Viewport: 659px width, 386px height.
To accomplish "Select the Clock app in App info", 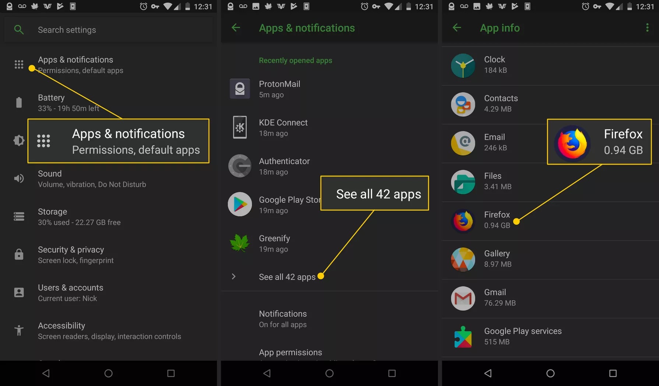I will tap(494, 64).
